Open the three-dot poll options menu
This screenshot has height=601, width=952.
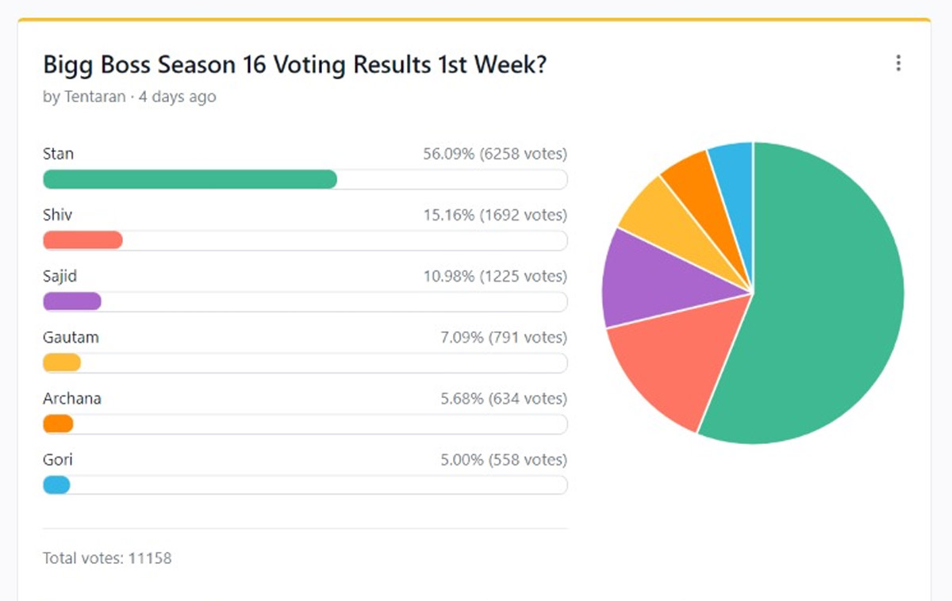click(898, 63)
